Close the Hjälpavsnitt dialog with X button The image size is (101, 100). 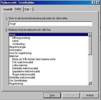98,3
